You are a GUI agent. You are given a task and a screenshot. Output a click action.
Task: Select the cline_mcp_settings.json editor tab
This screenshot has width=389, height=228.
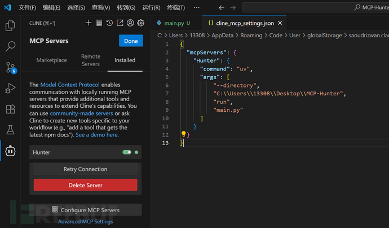244,23
